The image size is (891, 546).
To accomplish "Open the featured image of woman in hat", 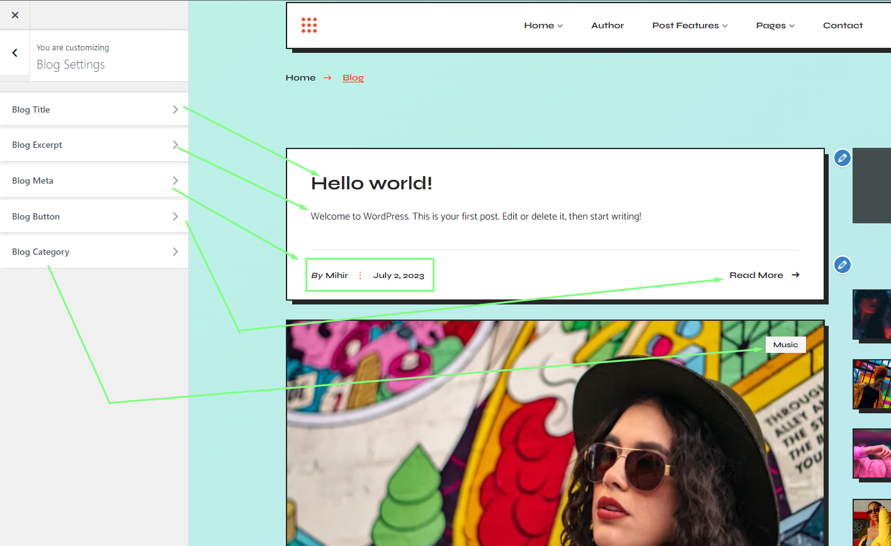I will [555, 433].
